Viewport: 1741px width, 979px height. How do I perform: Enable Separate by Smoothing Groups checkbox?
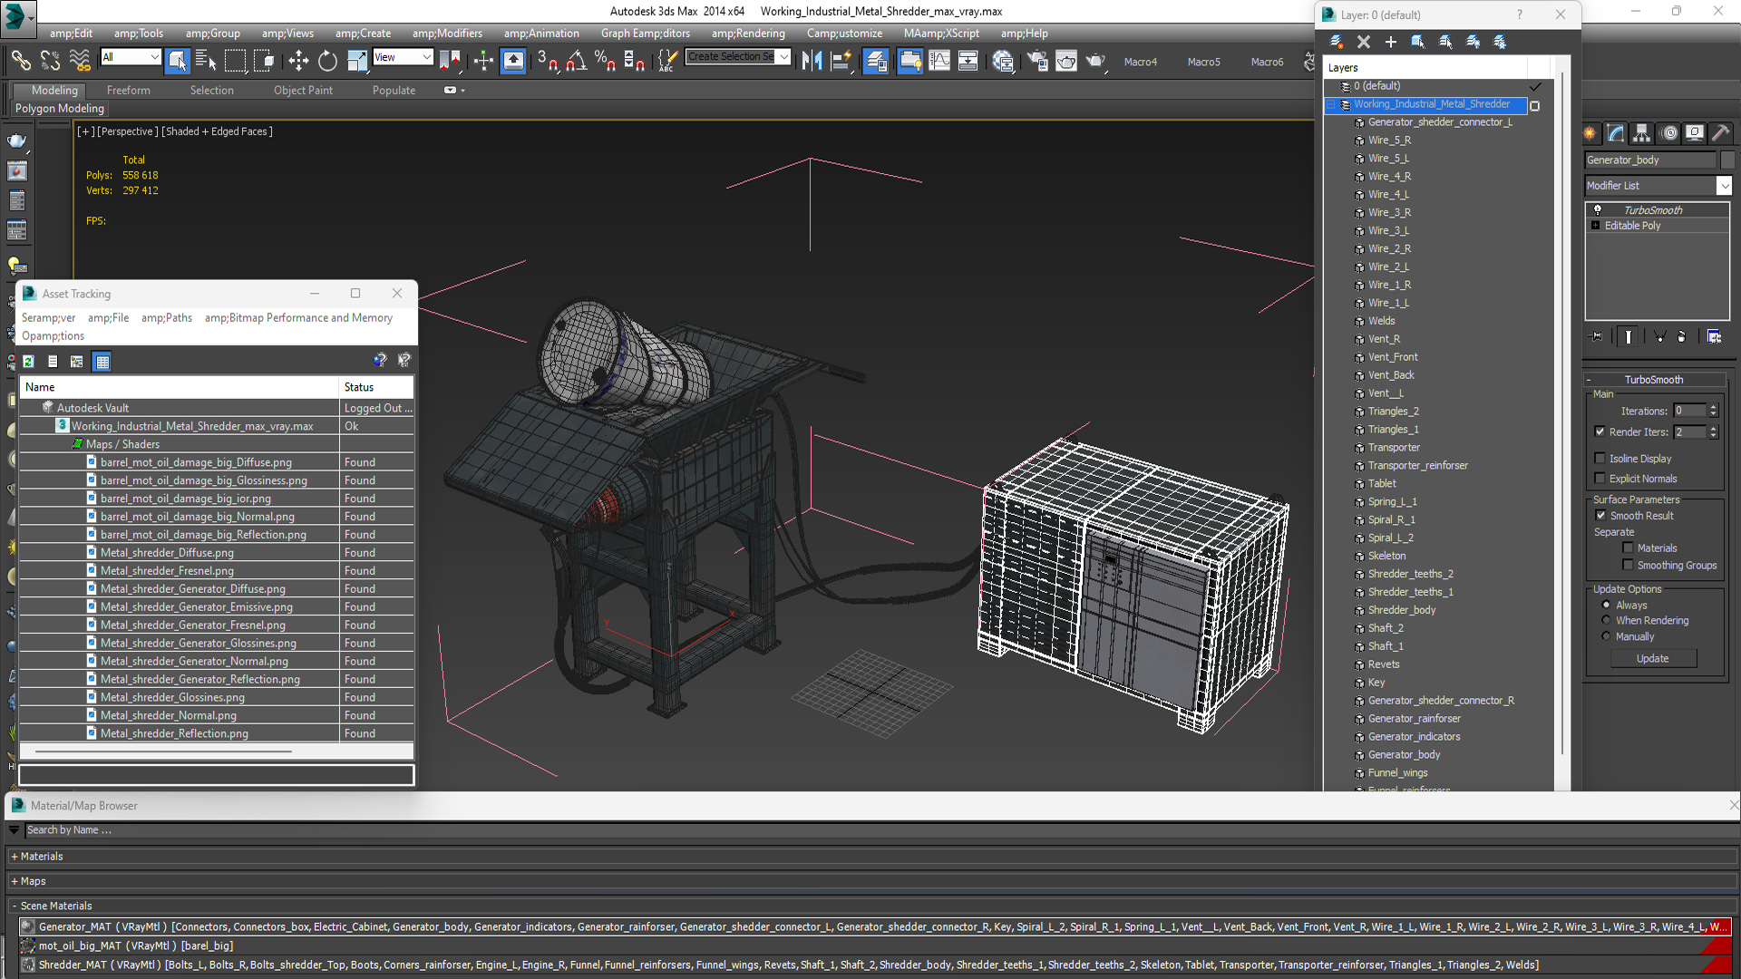(x=1628, y=565)
